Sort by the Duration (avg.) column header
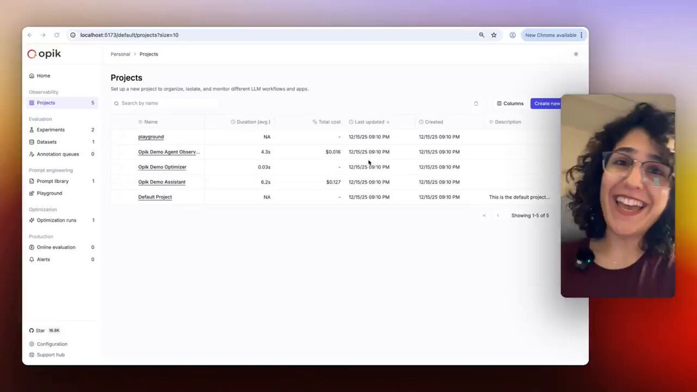 pos(250,122)
